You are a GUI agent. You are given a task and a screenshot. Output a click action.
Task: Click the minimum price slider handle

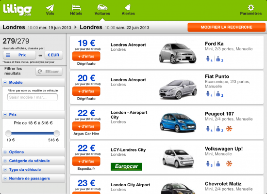(x=8, y=133)
